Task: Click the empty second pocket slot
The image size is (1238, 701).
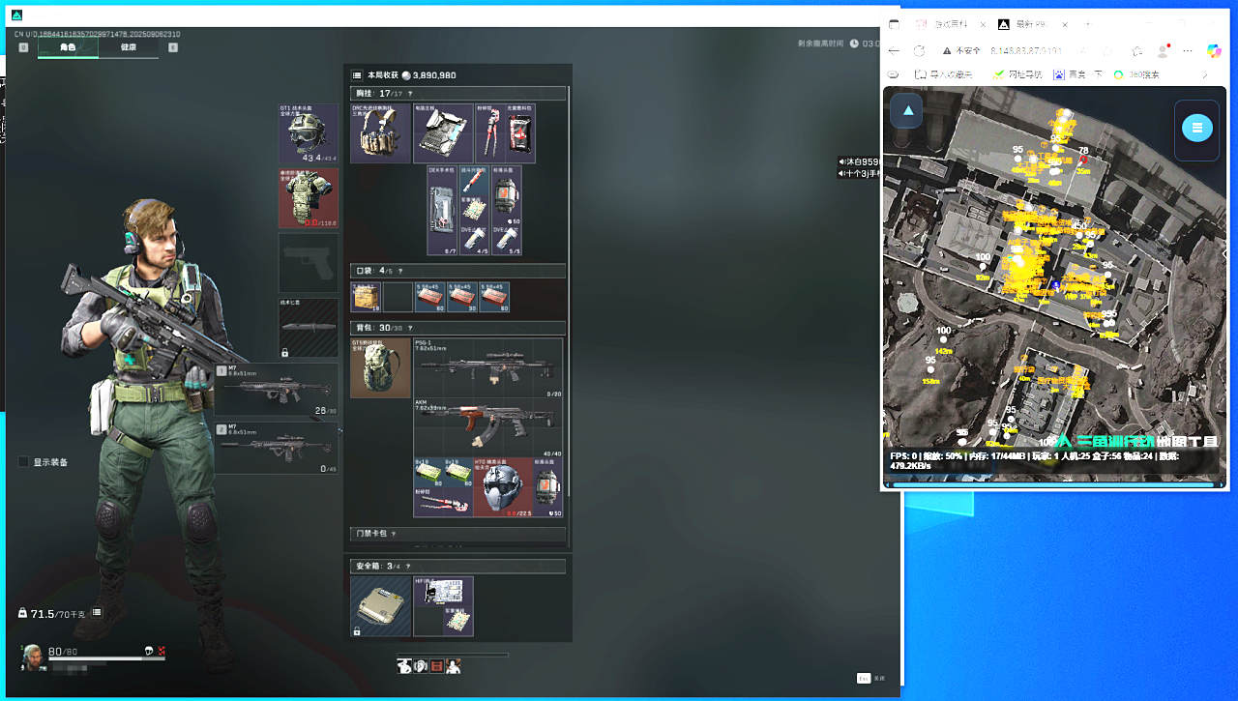Action: tap(398, 297)
